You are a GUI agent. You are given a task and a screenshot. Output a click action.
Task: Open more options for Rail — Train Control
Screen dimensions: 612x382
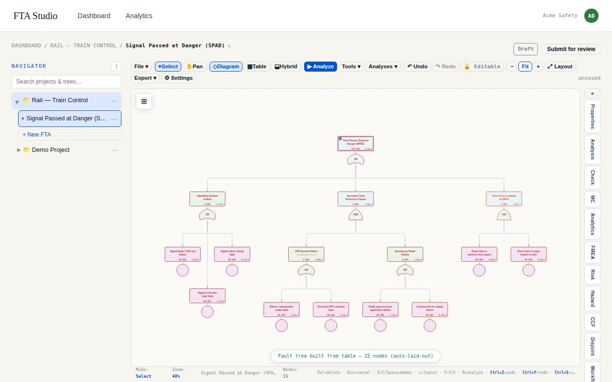(114, 100)
